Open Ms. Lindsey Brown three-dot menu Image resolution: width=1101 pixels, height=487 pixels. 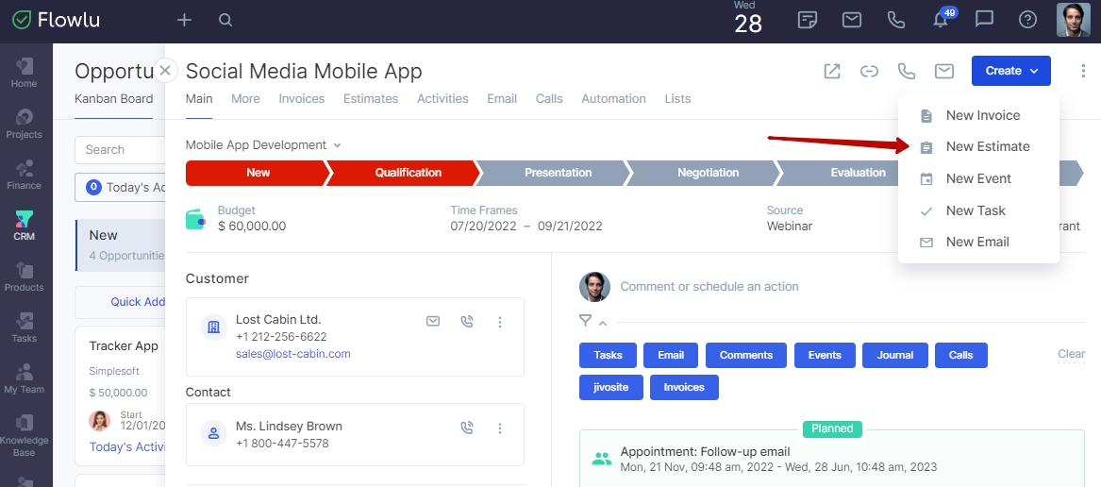click(x=500, y=428)
